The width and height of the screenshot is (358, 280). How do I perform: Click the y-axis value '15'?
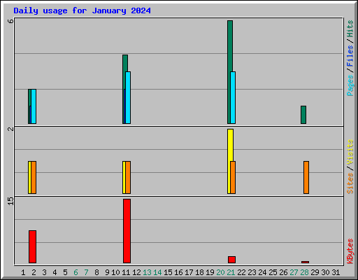10,201
